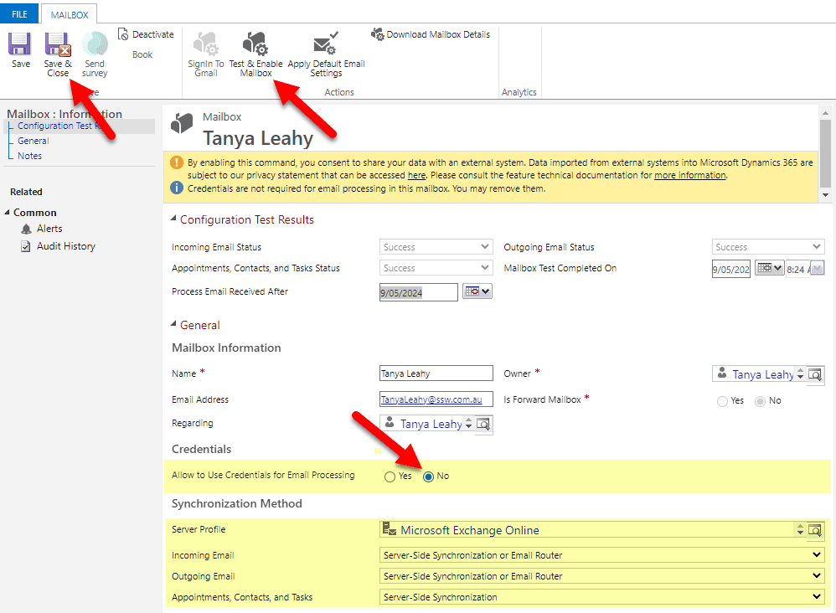Open the FILE tab
Screen dimensions: 836x613
[x=19, y=13]
